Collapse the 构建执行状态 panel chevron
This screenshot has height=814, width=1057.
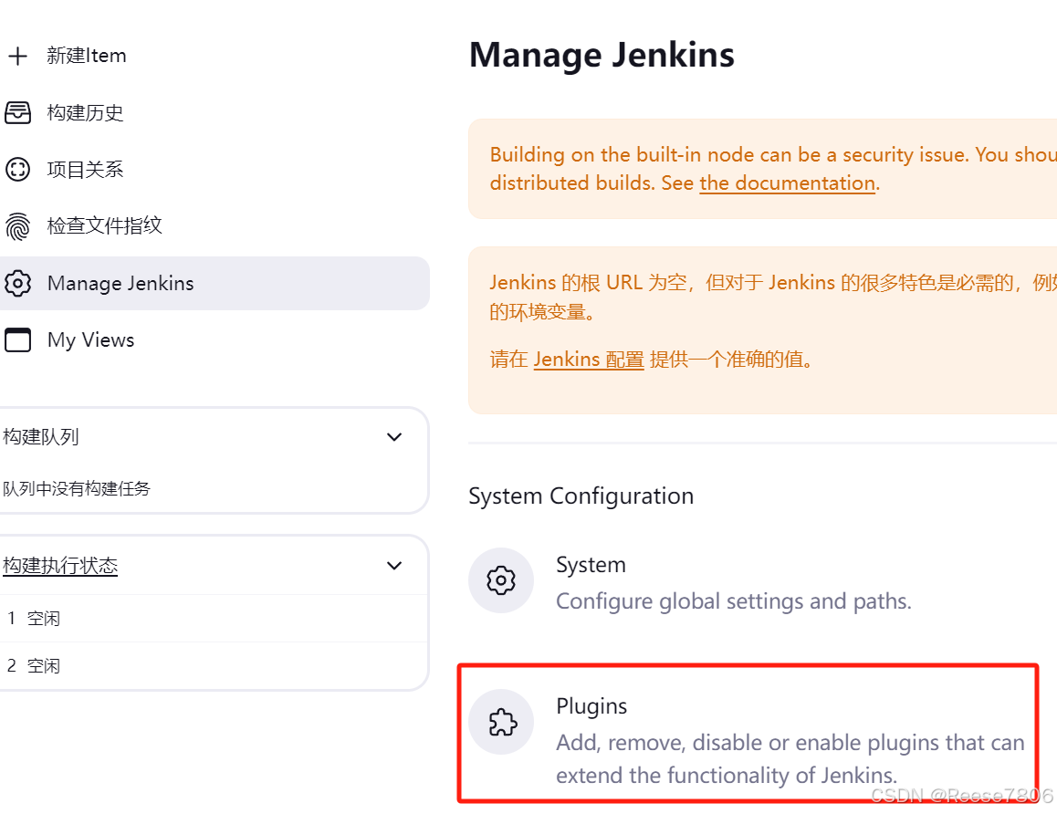[394, 566]
